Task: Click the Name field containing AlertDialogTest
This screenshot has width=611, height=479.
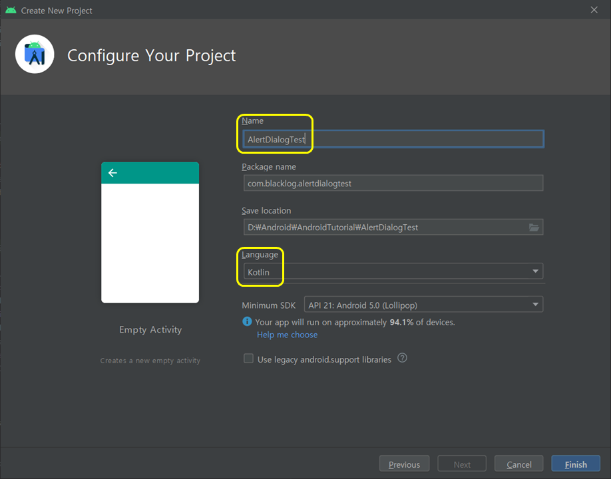Action: (x=393, y=139)
